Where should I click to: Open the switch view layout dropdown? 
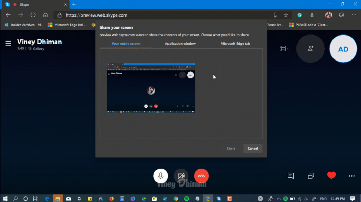pyautogui.click(x=284, y=49)
